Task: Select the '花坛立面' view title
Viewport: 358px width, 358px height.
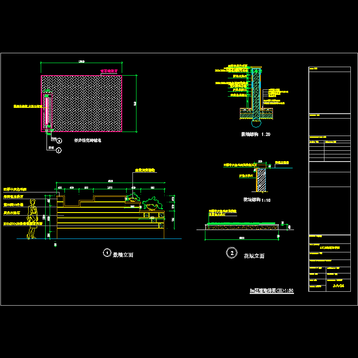Action: coord(254,256)
